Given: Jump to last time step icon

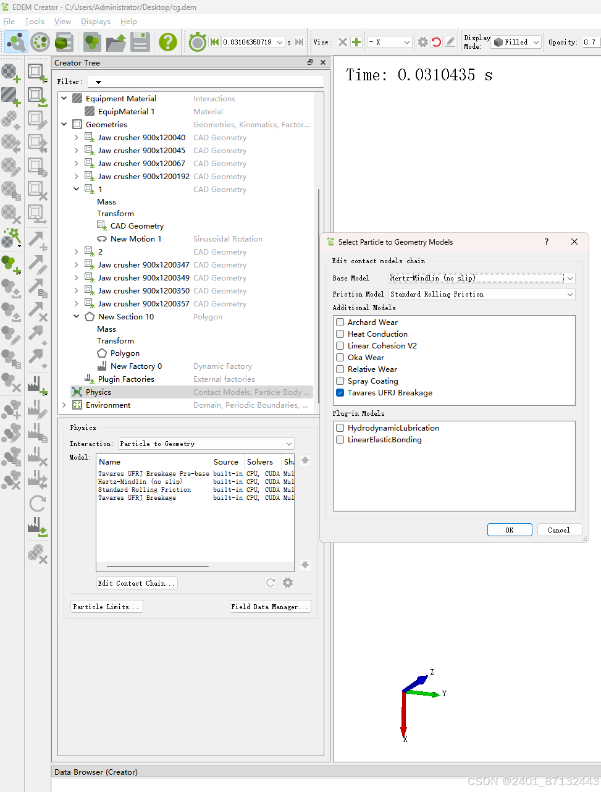Looking at the screenshot, I should 300,42.
